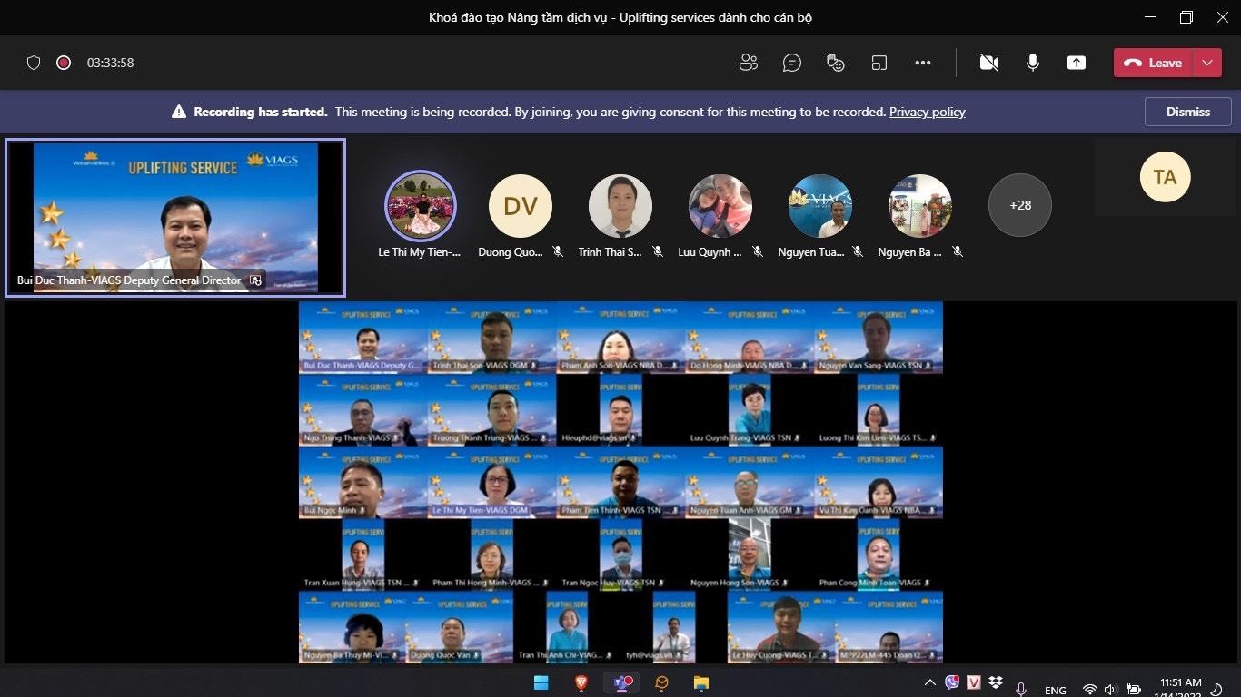Show hidden system tray icons
The image size is (1241, 697).
pyautogui.click(x=929, y=682)
